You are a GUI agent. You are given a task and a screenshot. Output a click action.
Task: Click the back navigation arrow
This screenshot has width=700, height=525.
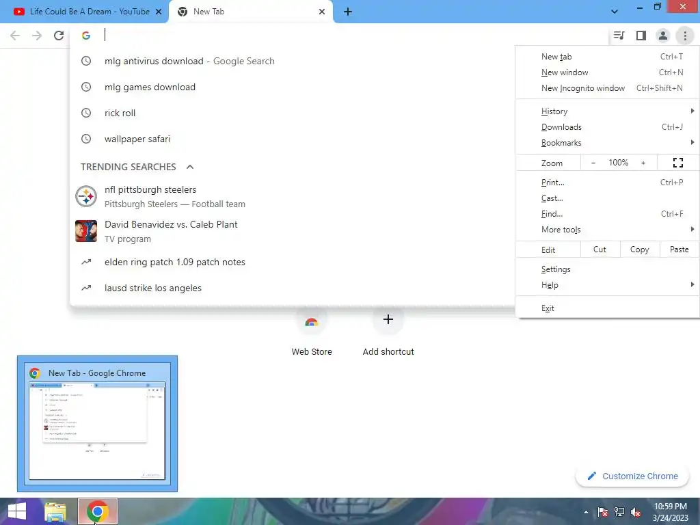tap(15, 36)
